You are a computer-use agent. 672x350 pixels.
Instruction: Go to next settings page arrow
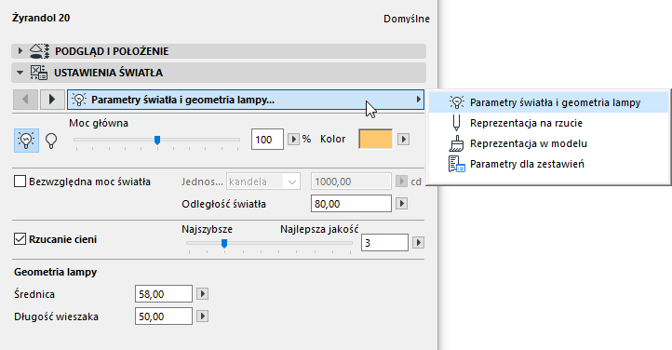coord(52,100)
